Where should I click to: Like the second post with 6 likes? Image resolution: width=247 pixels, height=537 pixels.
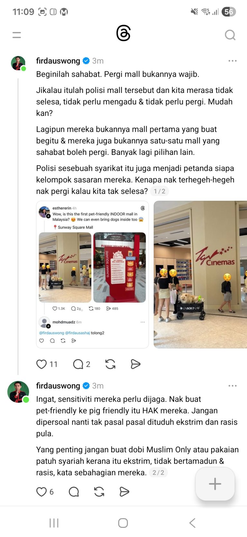[x=41, y=491]
